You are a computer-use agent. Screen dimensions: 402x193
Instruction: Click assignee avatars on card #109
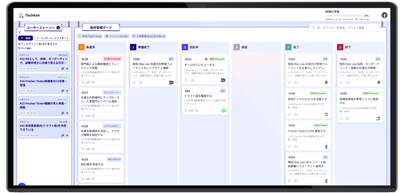click(378, 118)
